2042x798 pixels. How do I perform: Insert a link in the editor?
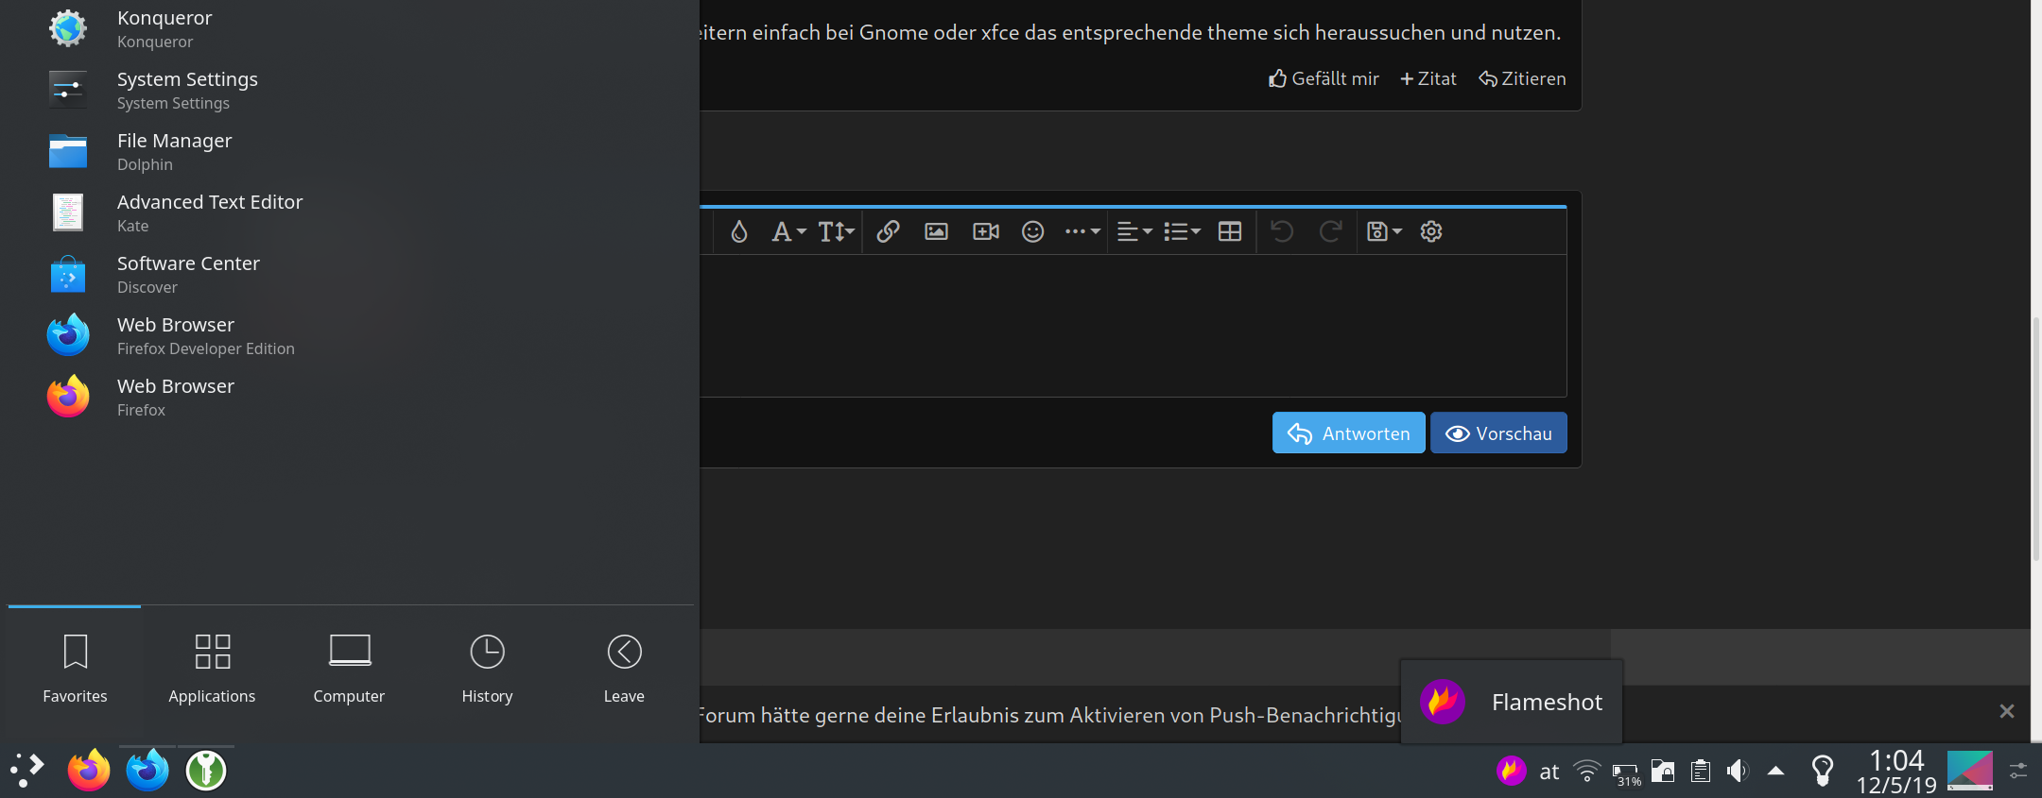[888, 231]
